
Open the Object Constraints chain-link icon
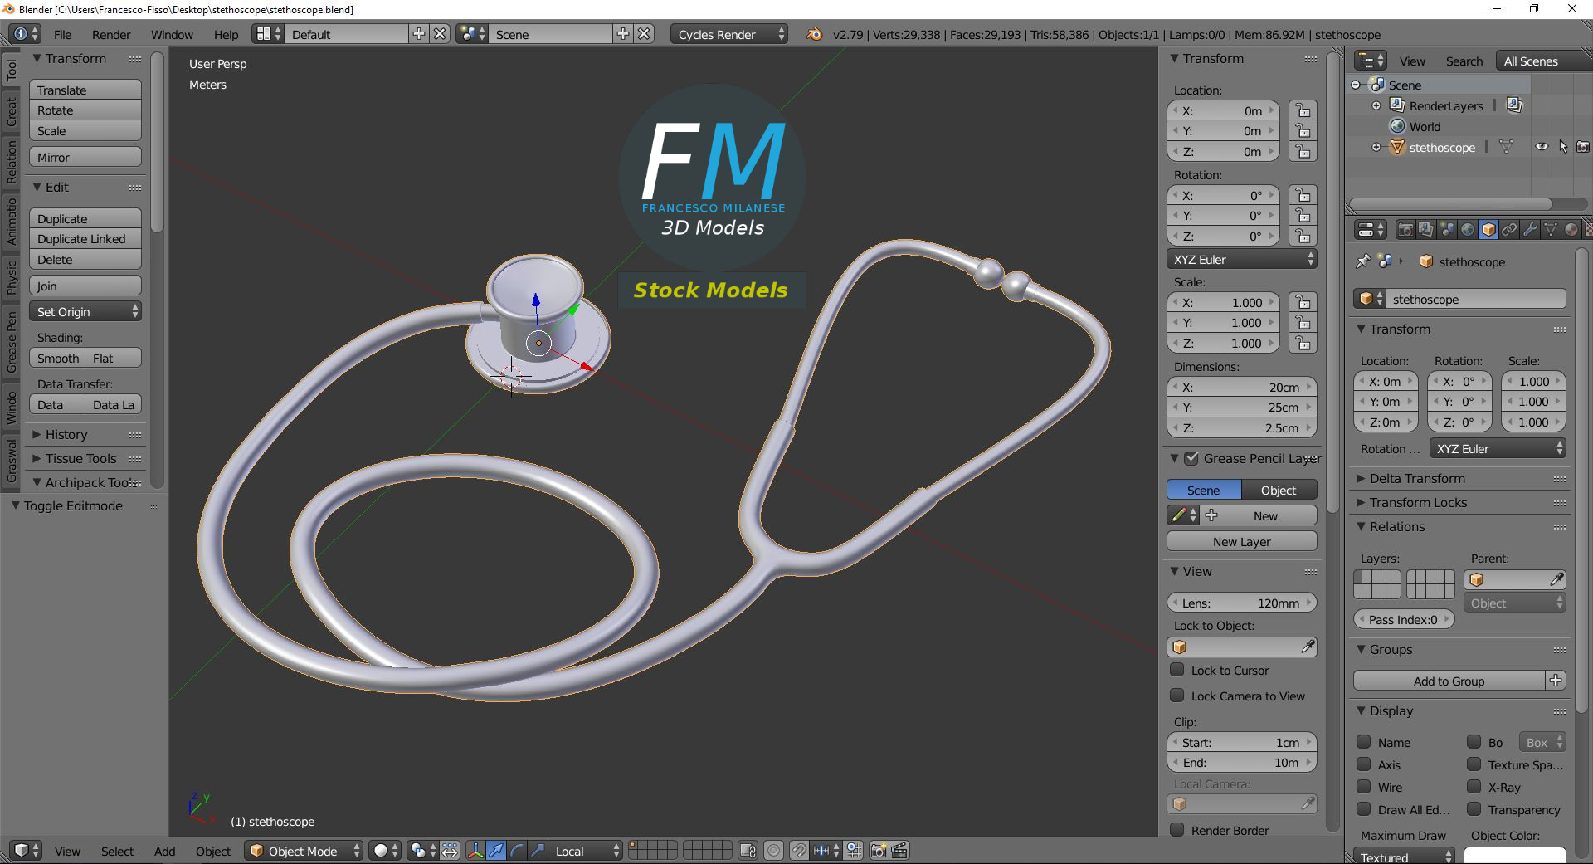(1510, 230)
